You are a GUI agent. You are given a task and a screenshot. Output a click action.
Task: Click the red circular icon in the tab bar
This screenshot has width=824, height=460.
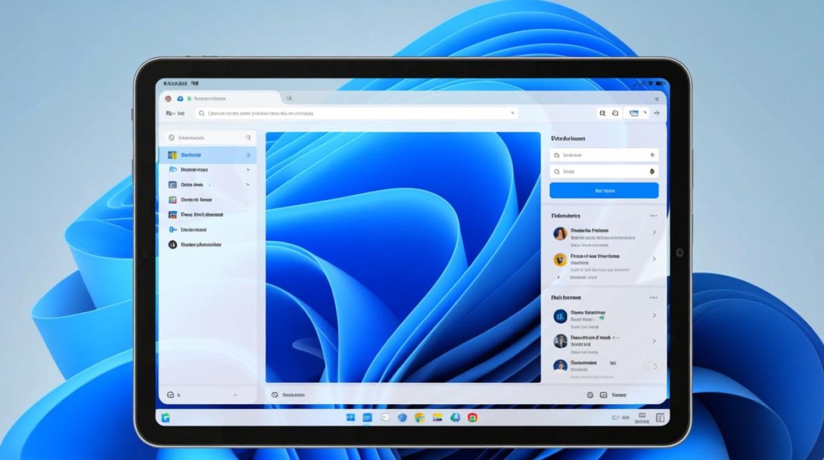[168, 98]
